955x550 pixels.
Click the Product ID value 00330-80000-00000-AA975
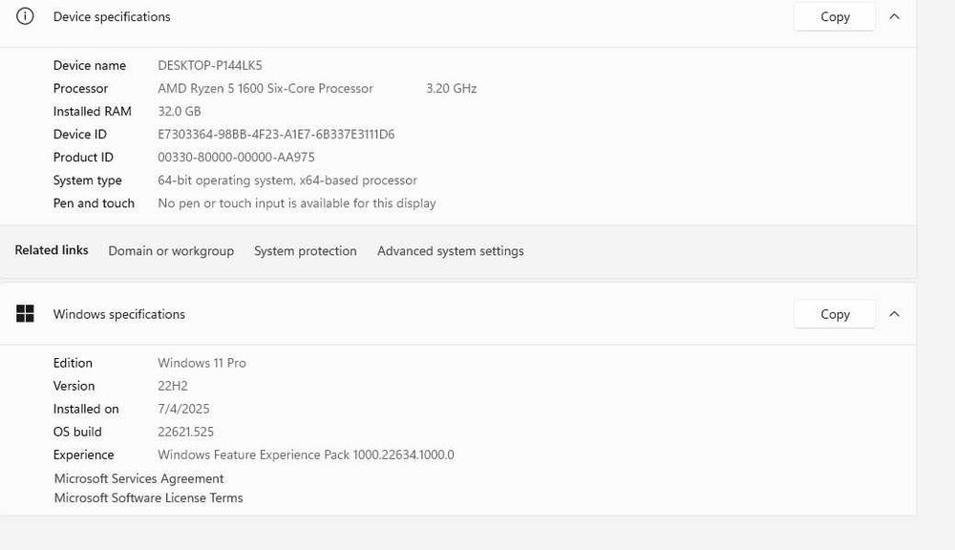[236, 158]
